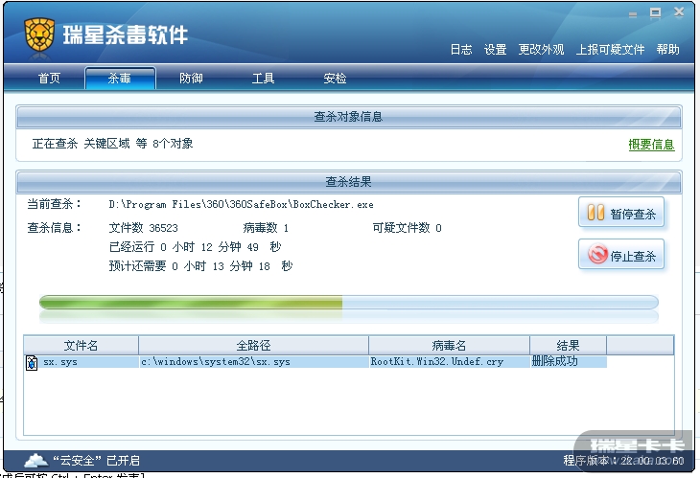Click the 概要信息 link

pyautogui.click(x=651, y=145)
